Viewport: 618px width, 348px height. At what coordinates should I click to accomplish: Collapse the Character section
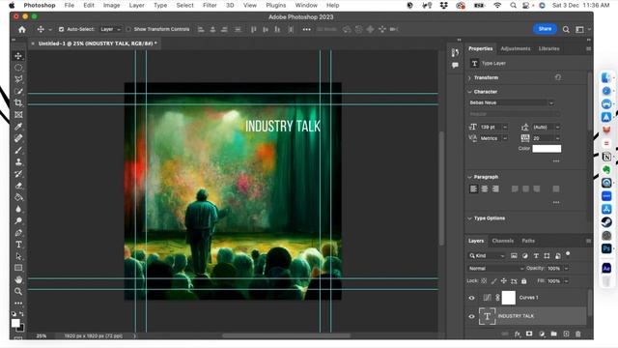click(470, 92)
